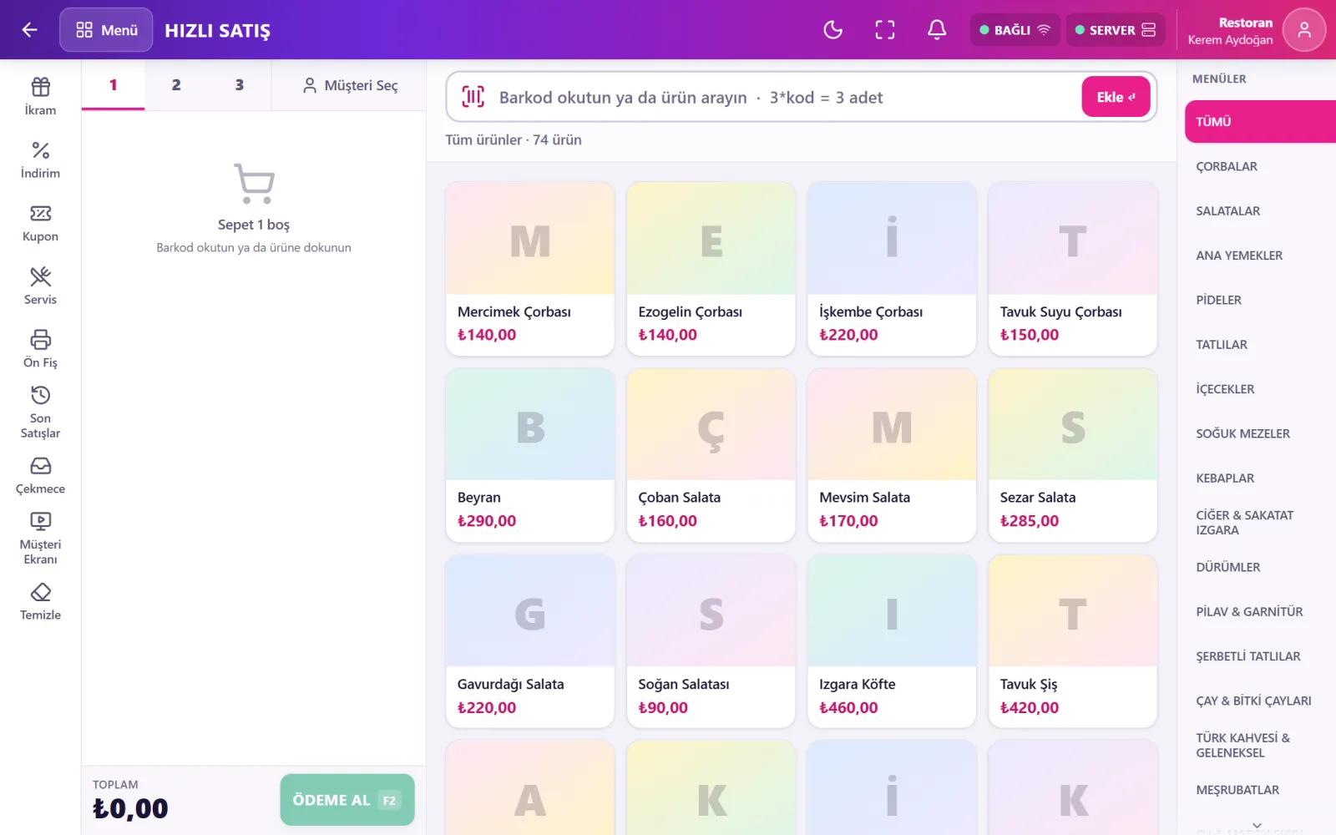Add Izgara Köfte product card
Viewport: 1336px width, 835px height.
click(x=892, y=641)
